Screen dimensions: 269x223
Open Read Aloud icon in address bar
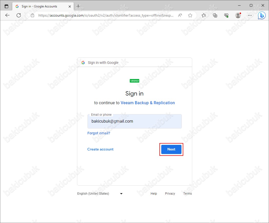click(180, 15)
